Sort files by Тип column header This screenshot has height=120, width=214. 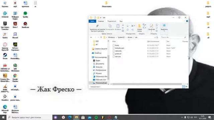click(168, 41)
